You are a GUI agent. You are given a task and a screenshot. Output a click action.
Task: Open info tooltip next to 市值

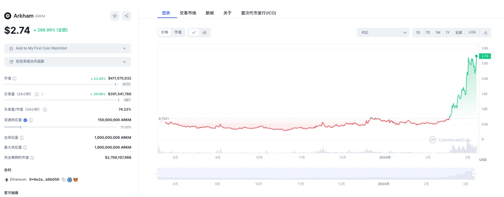pyautogui.click(x=15, y=78)
